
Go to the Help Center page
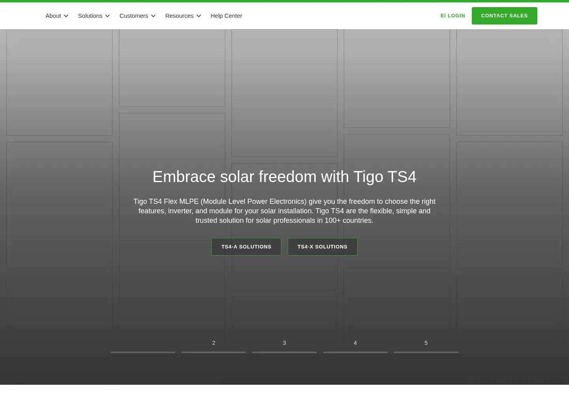tap(226, 16)
